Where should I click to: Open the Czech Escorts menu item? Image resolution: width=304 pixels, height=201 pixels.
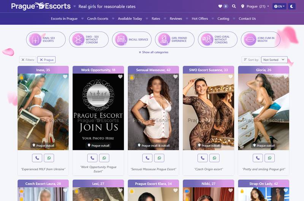click(x=98, y=19)
